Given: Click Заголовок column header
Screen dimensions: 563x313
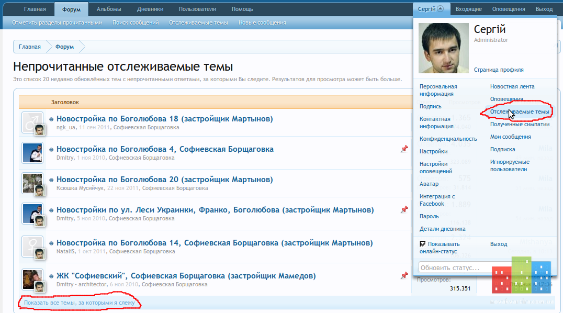Looking at the screenshot, I should click(65, 102).
